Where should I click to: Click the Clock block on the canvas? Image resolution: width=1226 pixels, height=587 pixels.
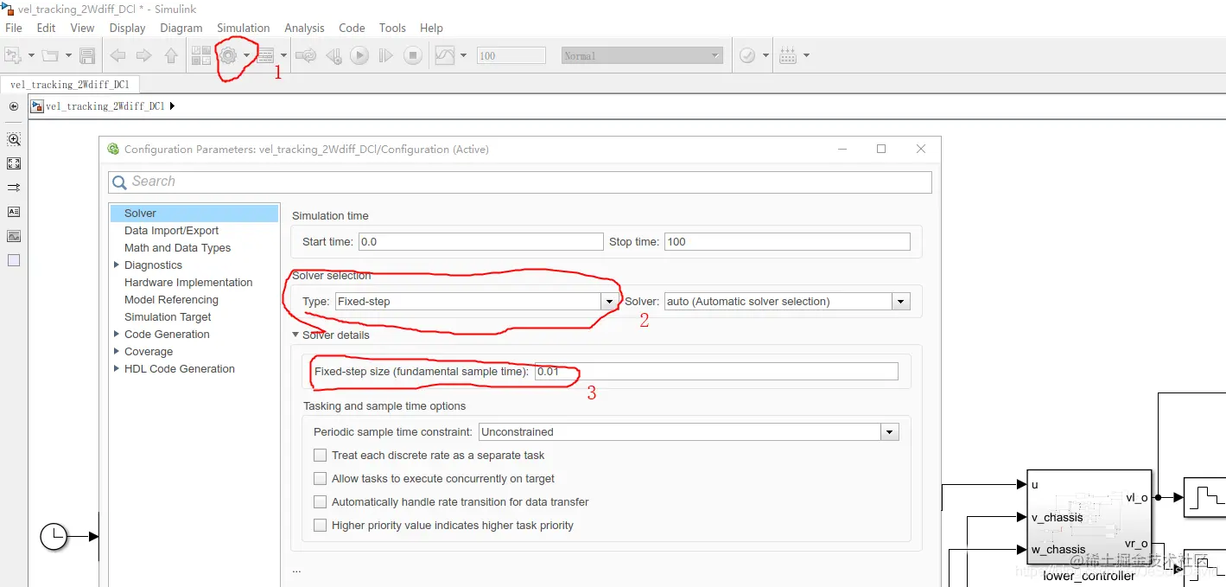click(x=54, y=537)
